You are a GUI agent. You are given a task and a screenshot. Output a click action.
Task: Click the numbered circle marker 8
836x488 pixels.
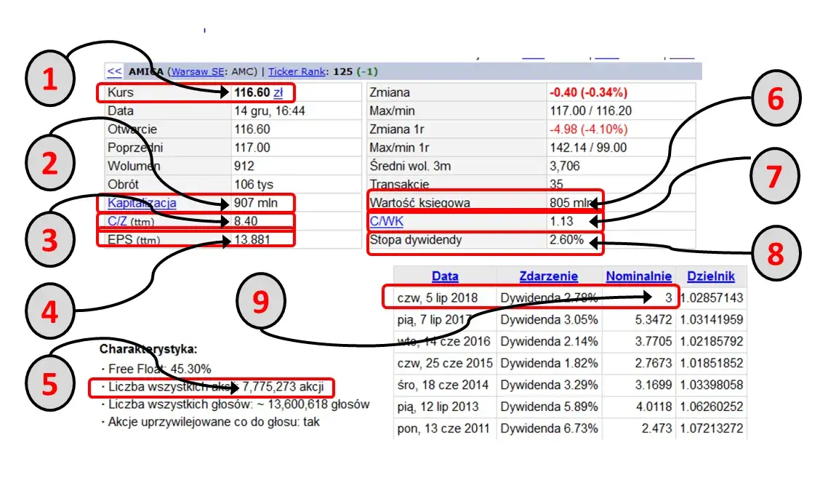(x=776, y=253)
